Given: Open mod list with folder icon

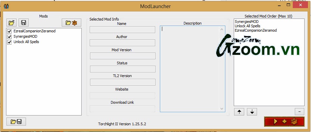Looking at the screenshot, I should pos(11,23).
